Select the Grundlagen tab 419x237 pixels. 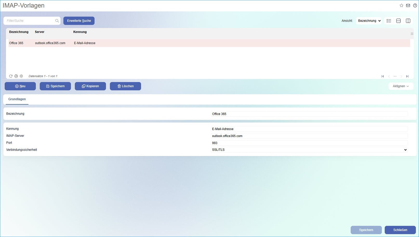pos(17,99)
